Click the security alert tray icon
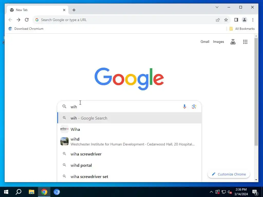This screenshot has height=197, width=263. 218,192
